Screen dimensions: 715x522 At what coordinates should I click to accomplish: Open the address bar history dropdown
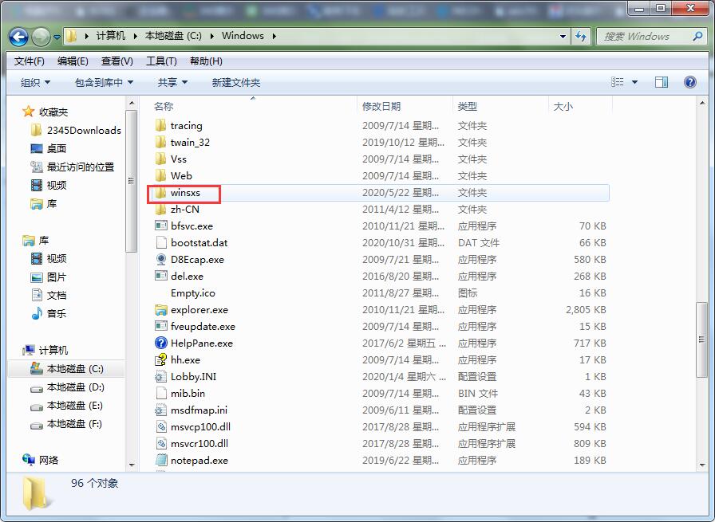563,36
